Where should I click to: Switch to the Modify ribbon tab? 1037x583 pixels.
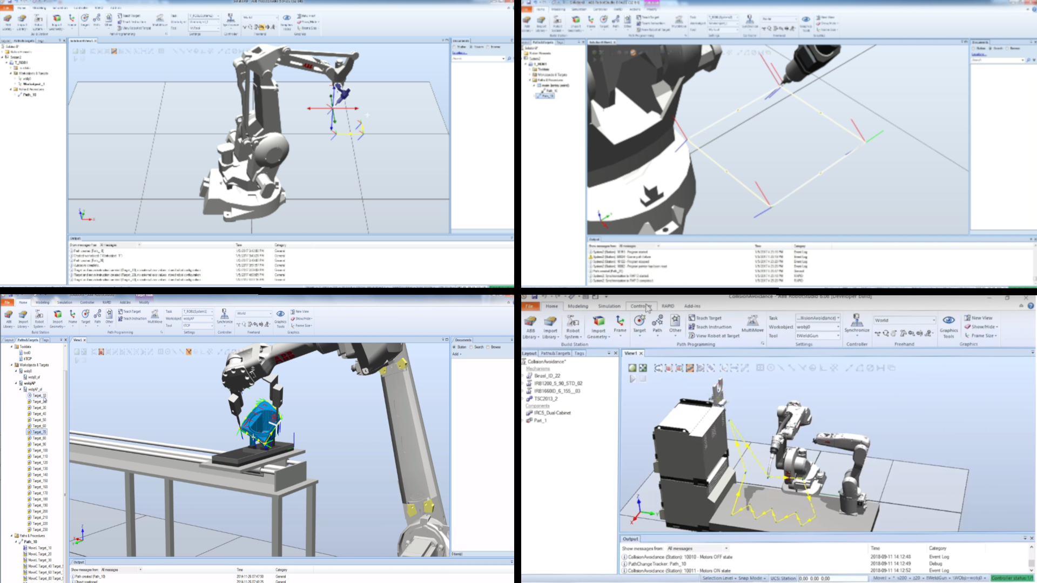click(144, 303)
